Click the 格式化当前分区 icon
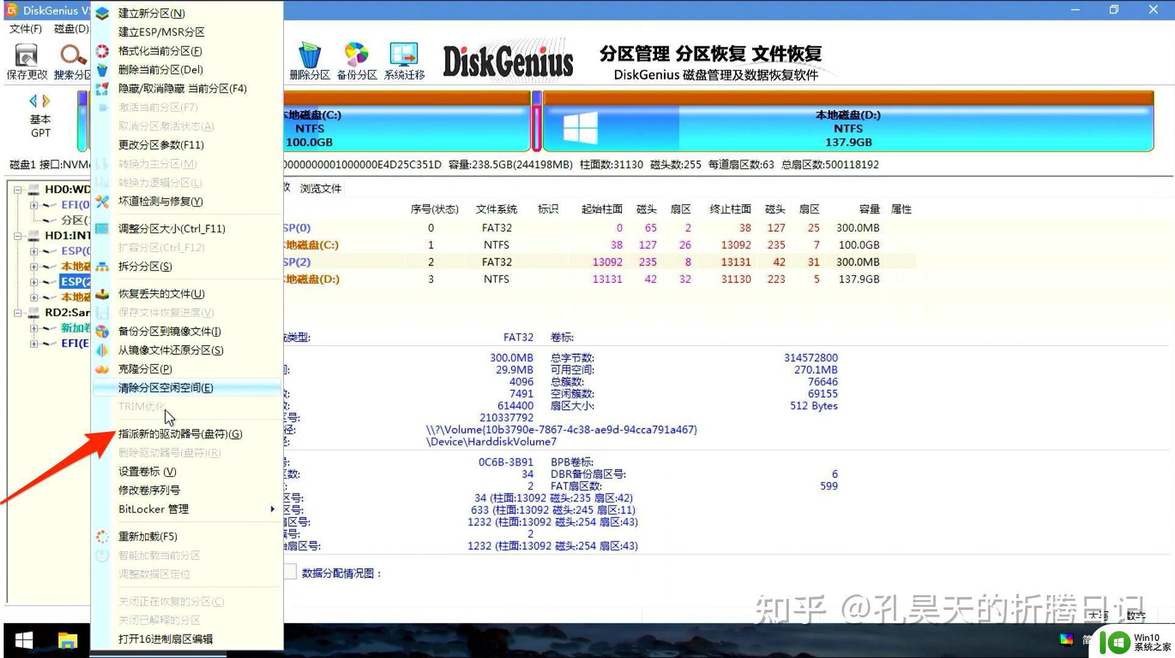Image resolution: width=1175 pixels, height=658 pixels. (102, 51)
